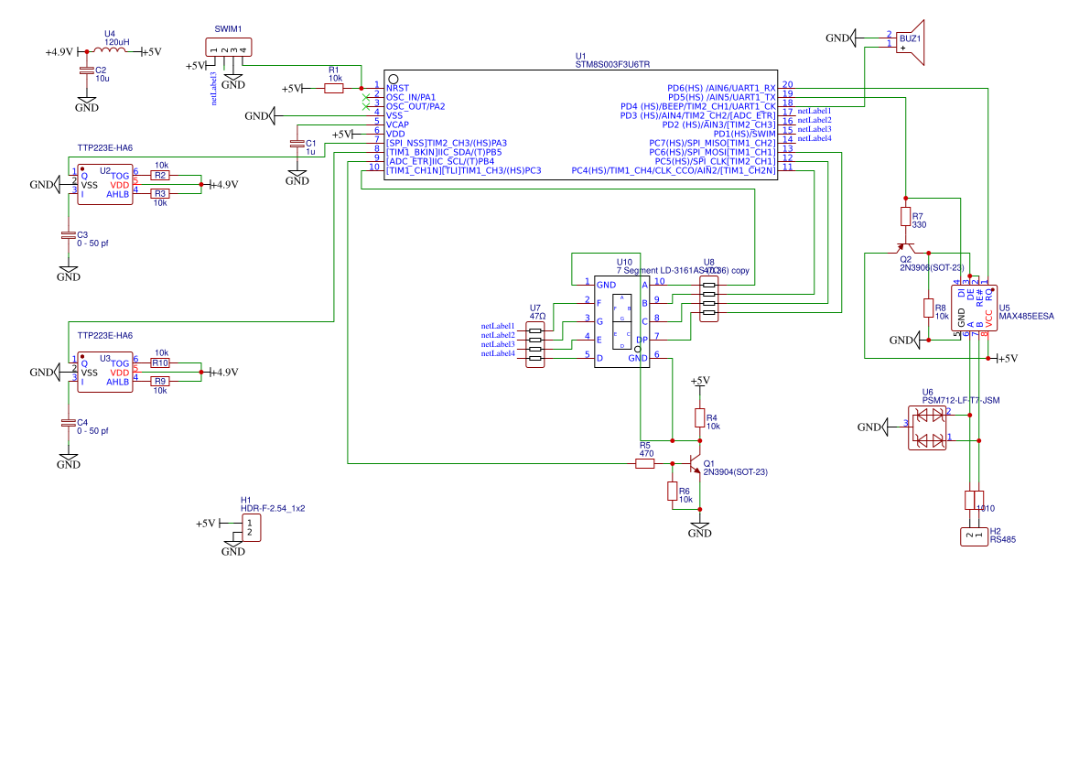Select the GND symbol beside BUZ1
Image resolution: width=1079 pixels, height=757 pixels.
pos(840,38)
